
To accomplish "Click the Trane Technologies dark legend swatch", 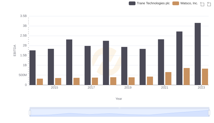I will coord(132,3).
